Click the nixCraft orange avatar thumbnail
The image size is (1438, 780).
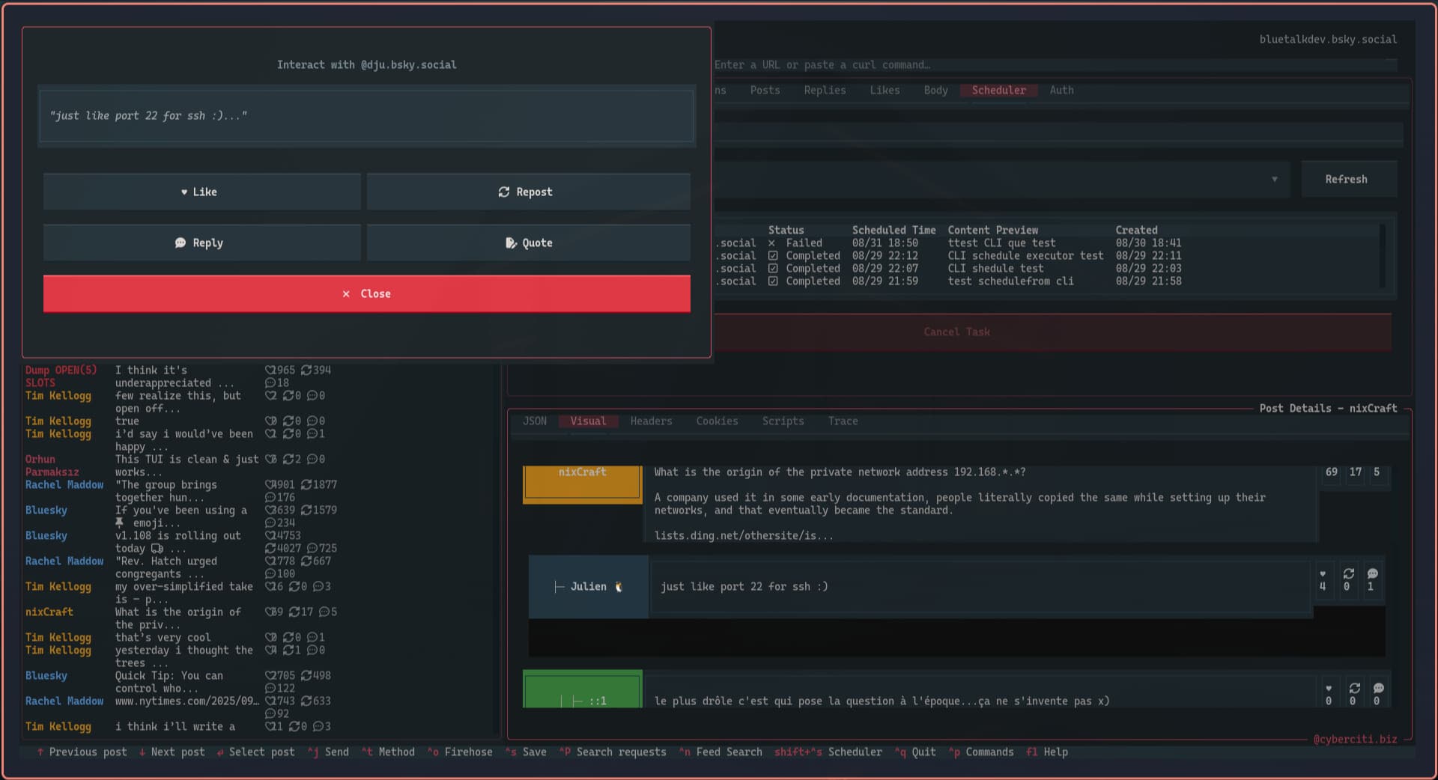[x=582, y=484]
